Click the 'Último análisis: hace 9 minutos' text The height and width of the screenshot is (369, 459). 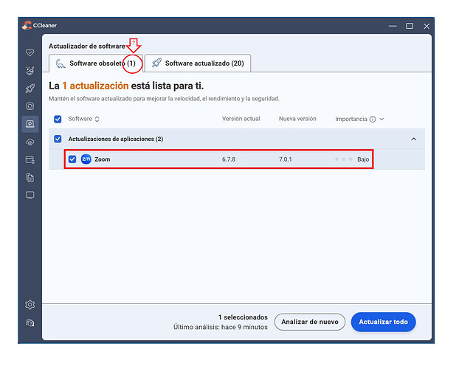(x=221, y=327)
